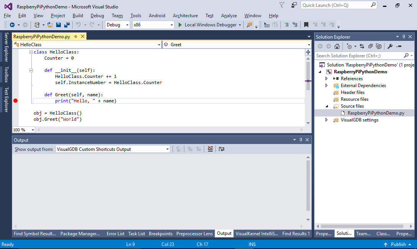Viewport: 417px width, 249px height.
Task: Open Properties with the wrench icon
Action: coord(390,47)
